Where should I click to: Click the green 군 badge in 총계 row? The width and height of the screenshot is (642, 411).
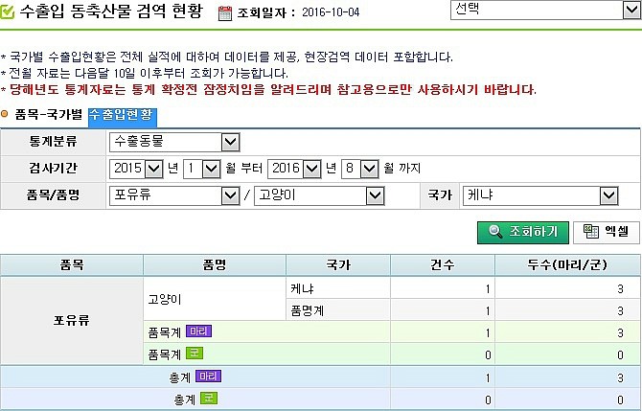(209, 398)
